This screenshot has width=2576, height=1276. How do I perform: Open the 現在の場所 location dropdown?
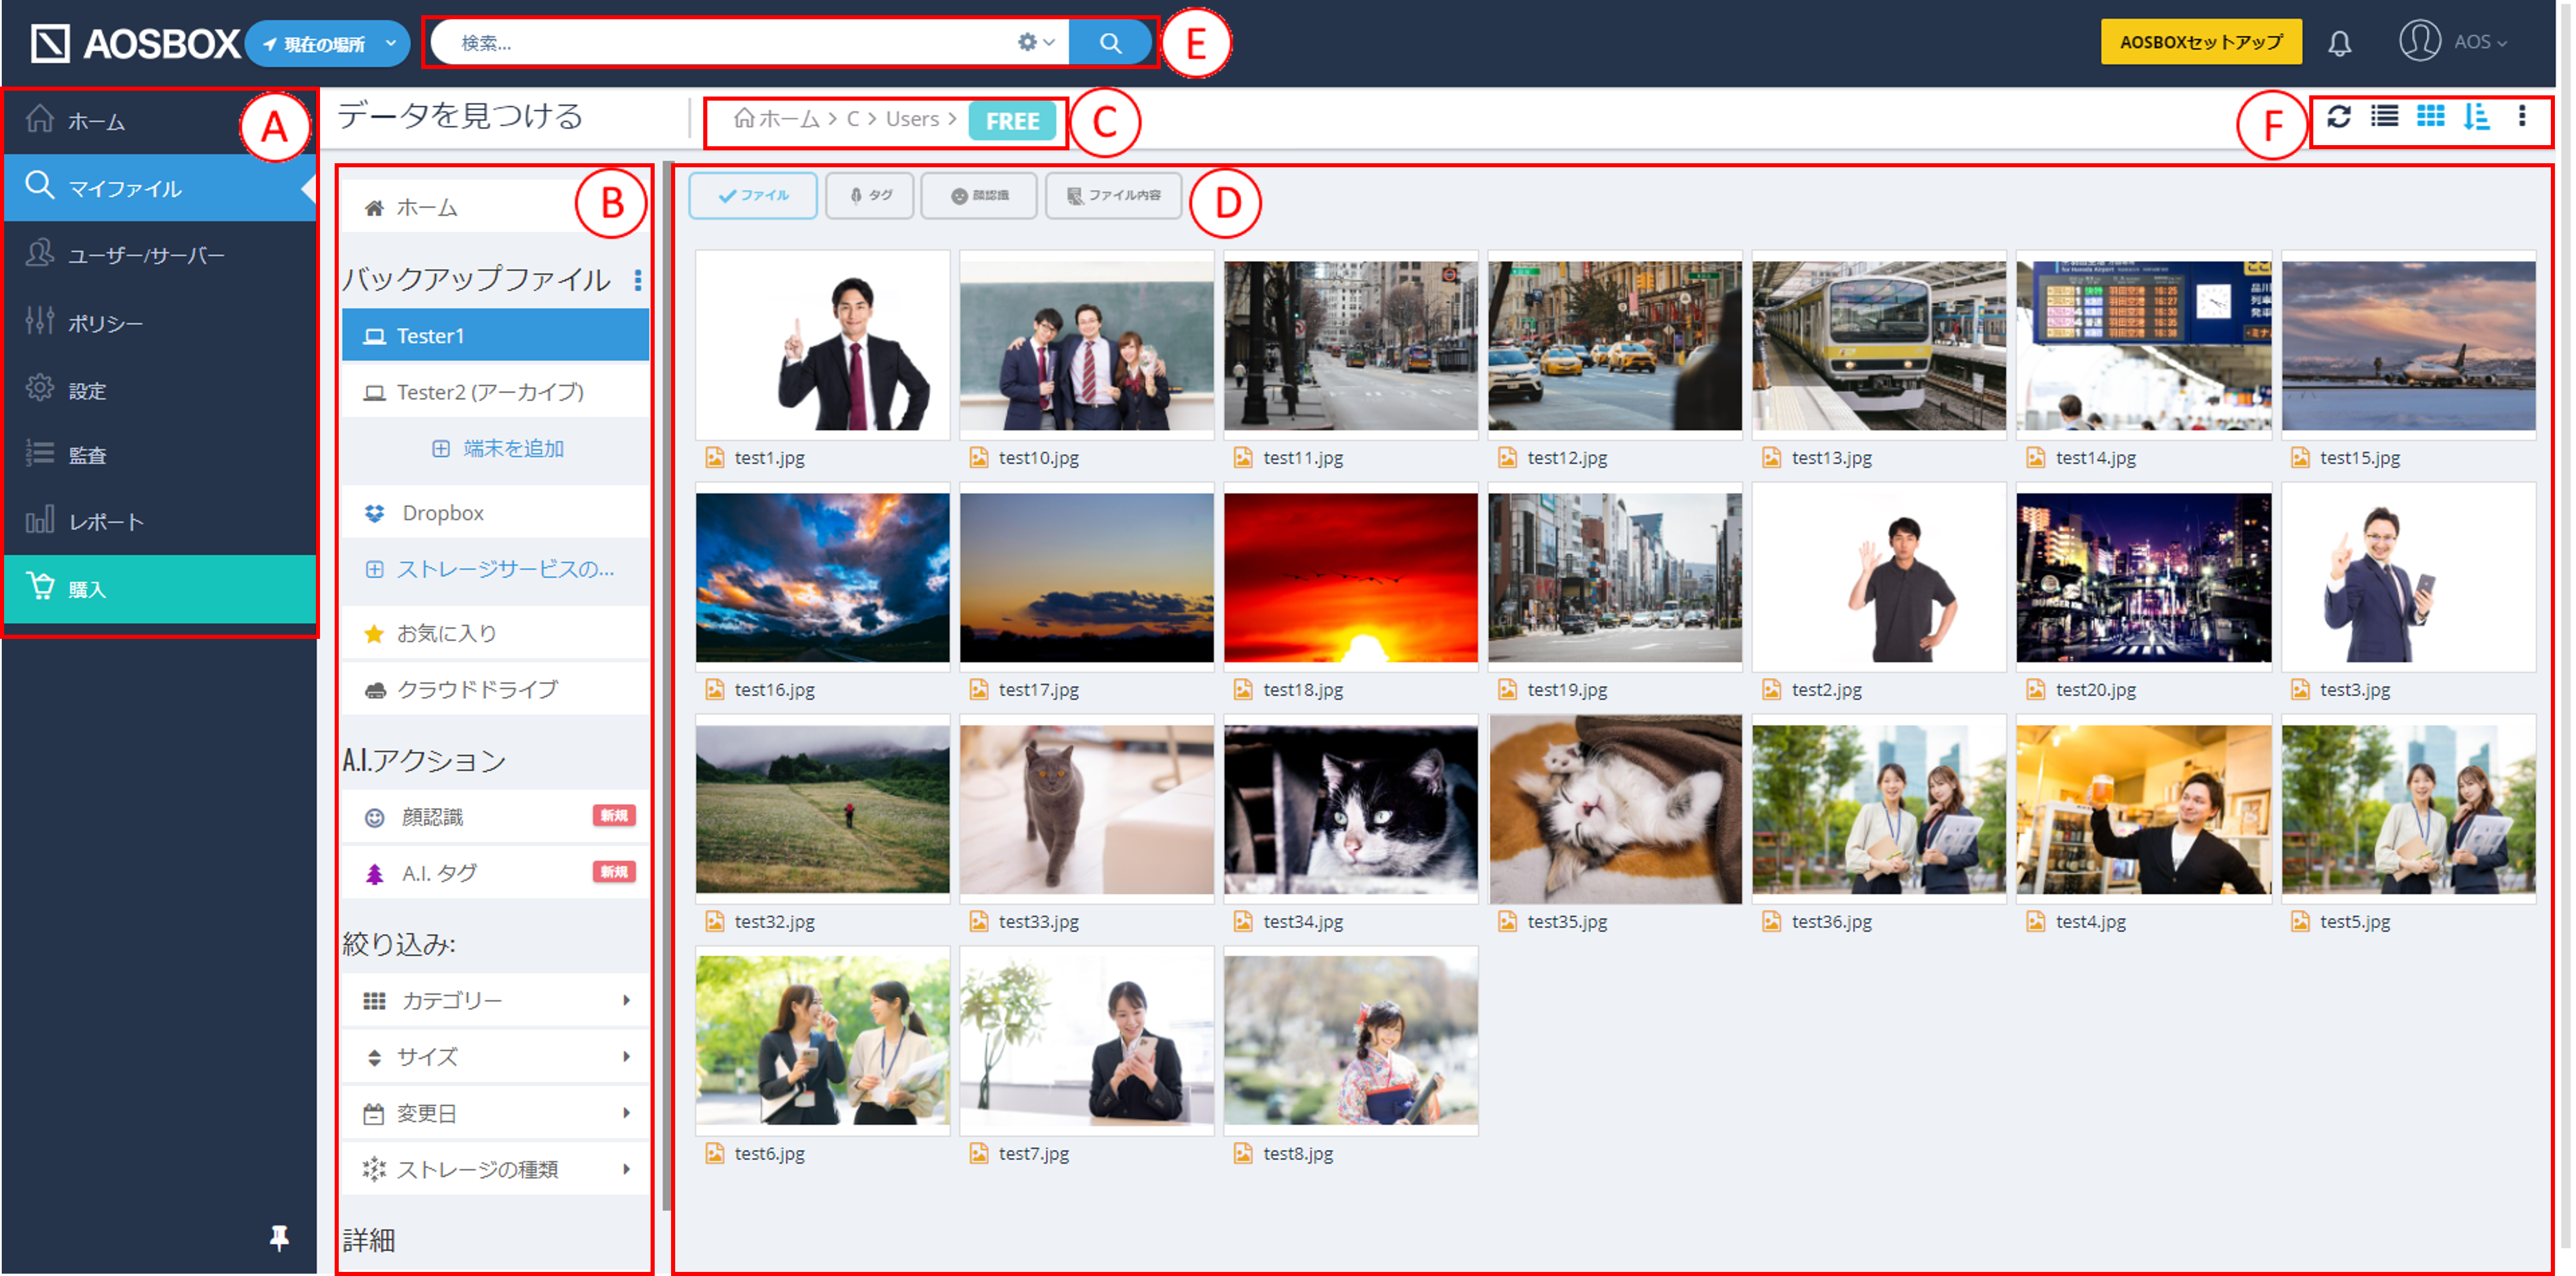point(327,44)
